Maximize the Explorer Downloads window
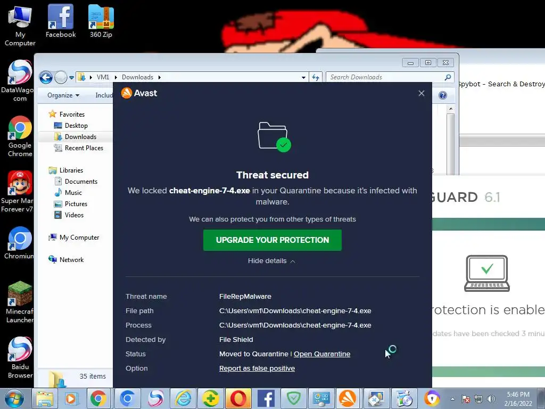Image resolution: width=545 pixels, height=409 pixels. (428, 63)
